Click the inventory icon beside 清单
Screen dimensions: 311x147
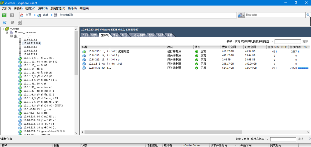point(39,15)
